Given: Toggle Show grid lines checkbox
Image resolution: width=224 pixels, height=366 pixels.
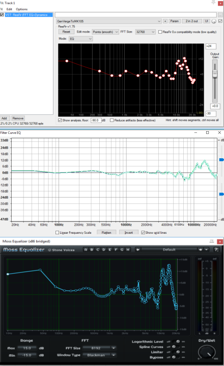Looking at the screenshot, I should [x=143, y=232].
